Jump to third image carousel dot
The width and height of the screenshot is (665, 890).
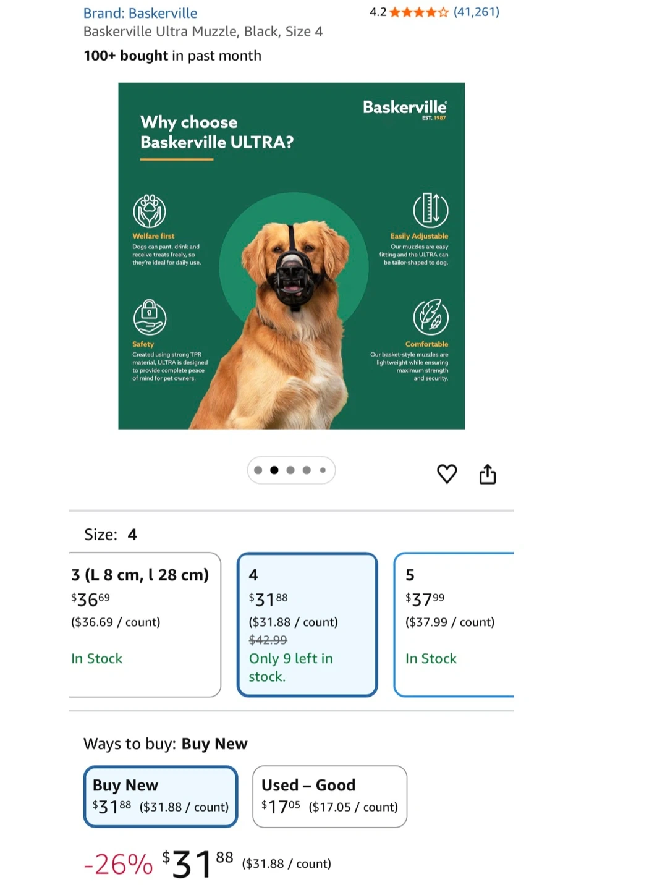(290, 470)
